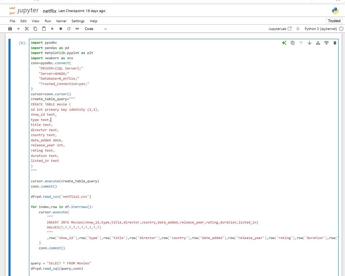345x276 pixels.
Task: Run the selected cell
Action: 53,29
